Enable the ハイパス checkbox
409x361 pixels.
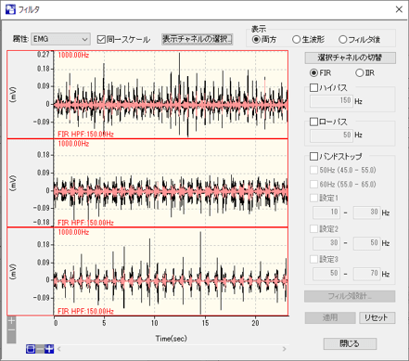pos(313,88)
